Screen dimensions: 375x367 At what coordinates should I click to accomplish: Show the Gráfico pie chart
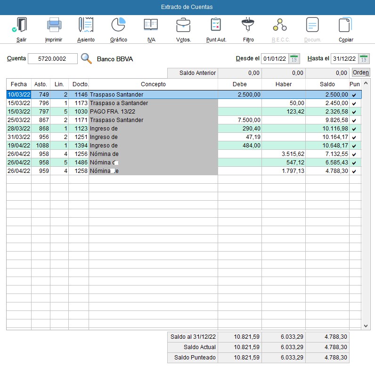[118, 25]
